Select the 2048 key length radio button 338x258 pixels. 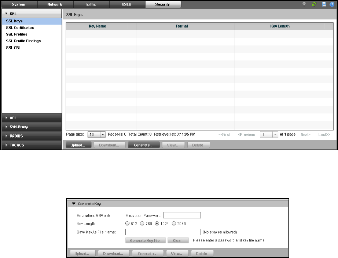[174, 224]
